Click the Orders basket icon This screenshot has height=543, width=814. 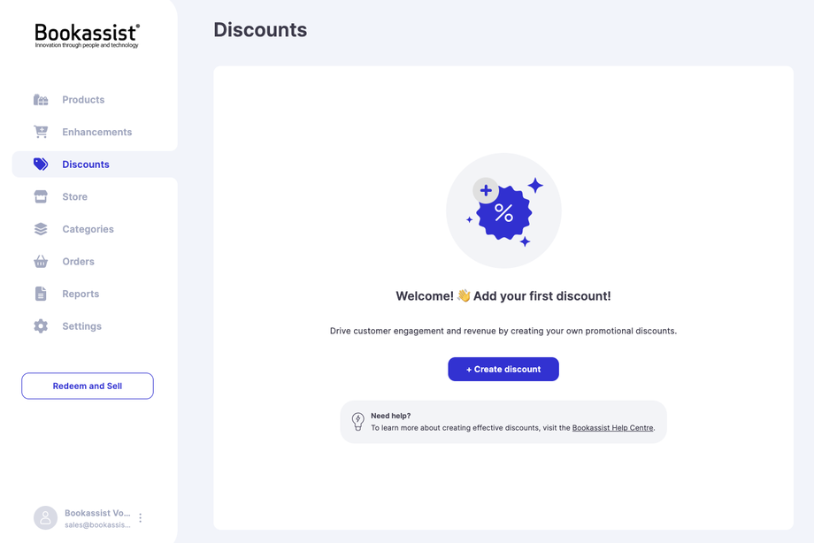[x=41, y=262]
